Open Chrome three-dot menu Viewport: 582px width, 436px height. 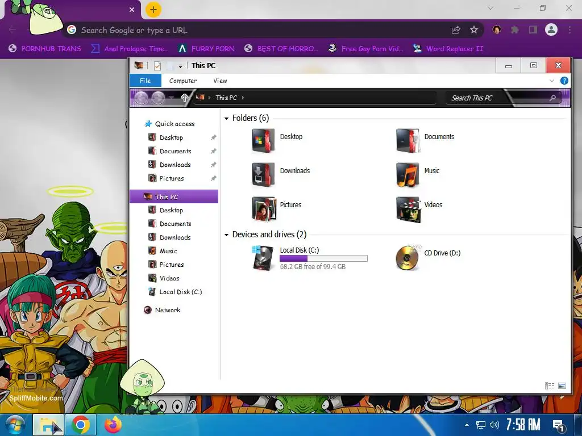tap(569, 30)
